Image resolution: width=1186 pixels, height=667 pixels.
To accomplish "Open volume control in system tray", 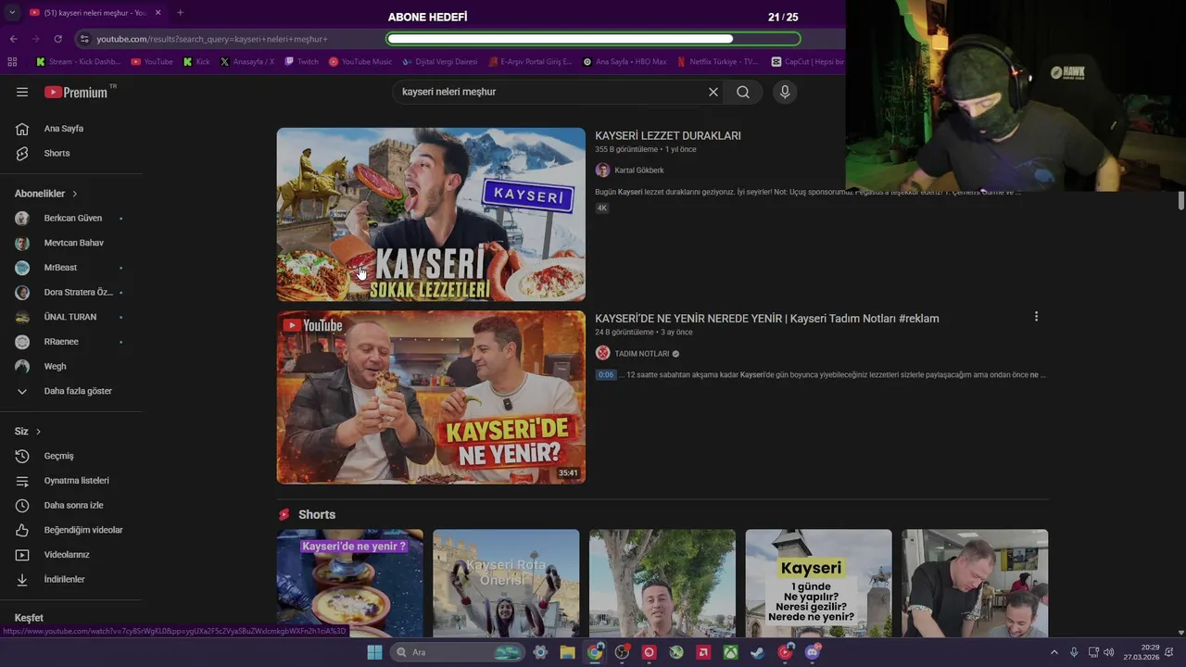I will coord(1109,652).
